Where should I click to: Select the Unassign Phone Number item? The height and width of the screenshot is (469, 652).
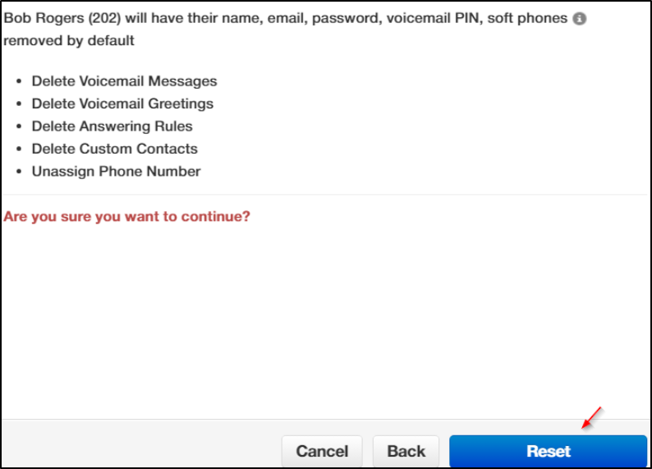(117, 172)
